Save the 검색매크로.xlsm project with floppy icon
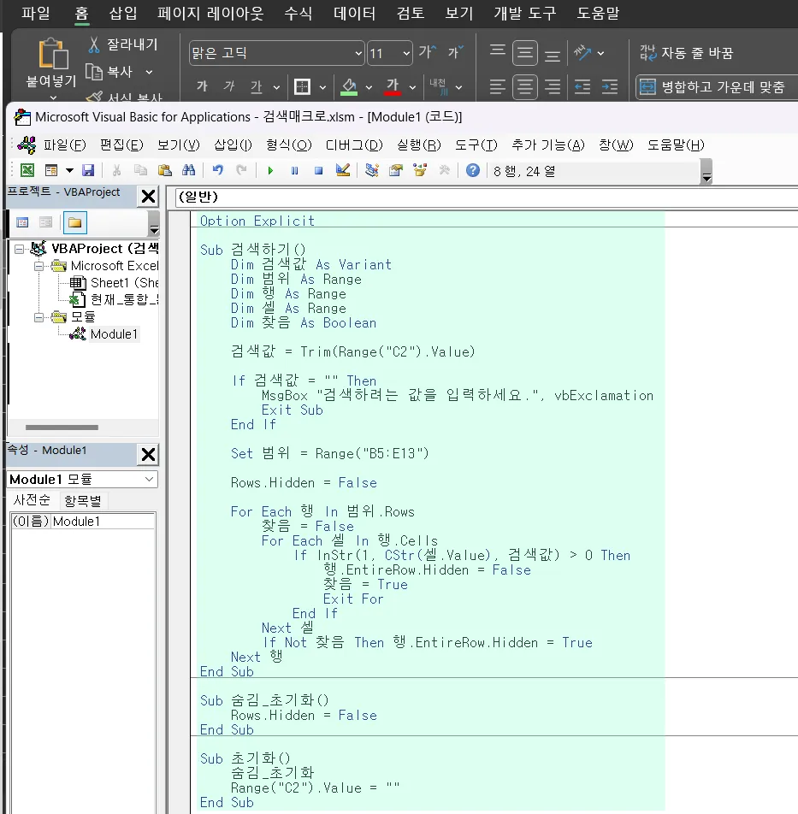Screen dimensions: 798x814 (x=88, y=170)
